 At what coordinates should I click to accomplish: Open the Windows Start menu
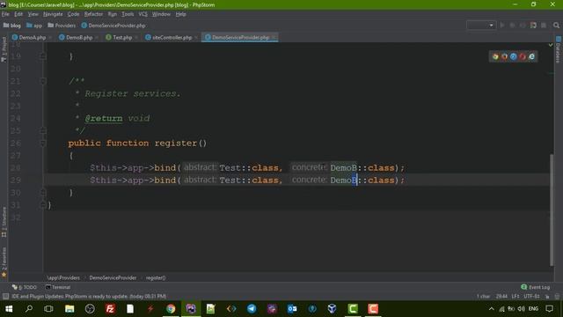coord(9,309)
